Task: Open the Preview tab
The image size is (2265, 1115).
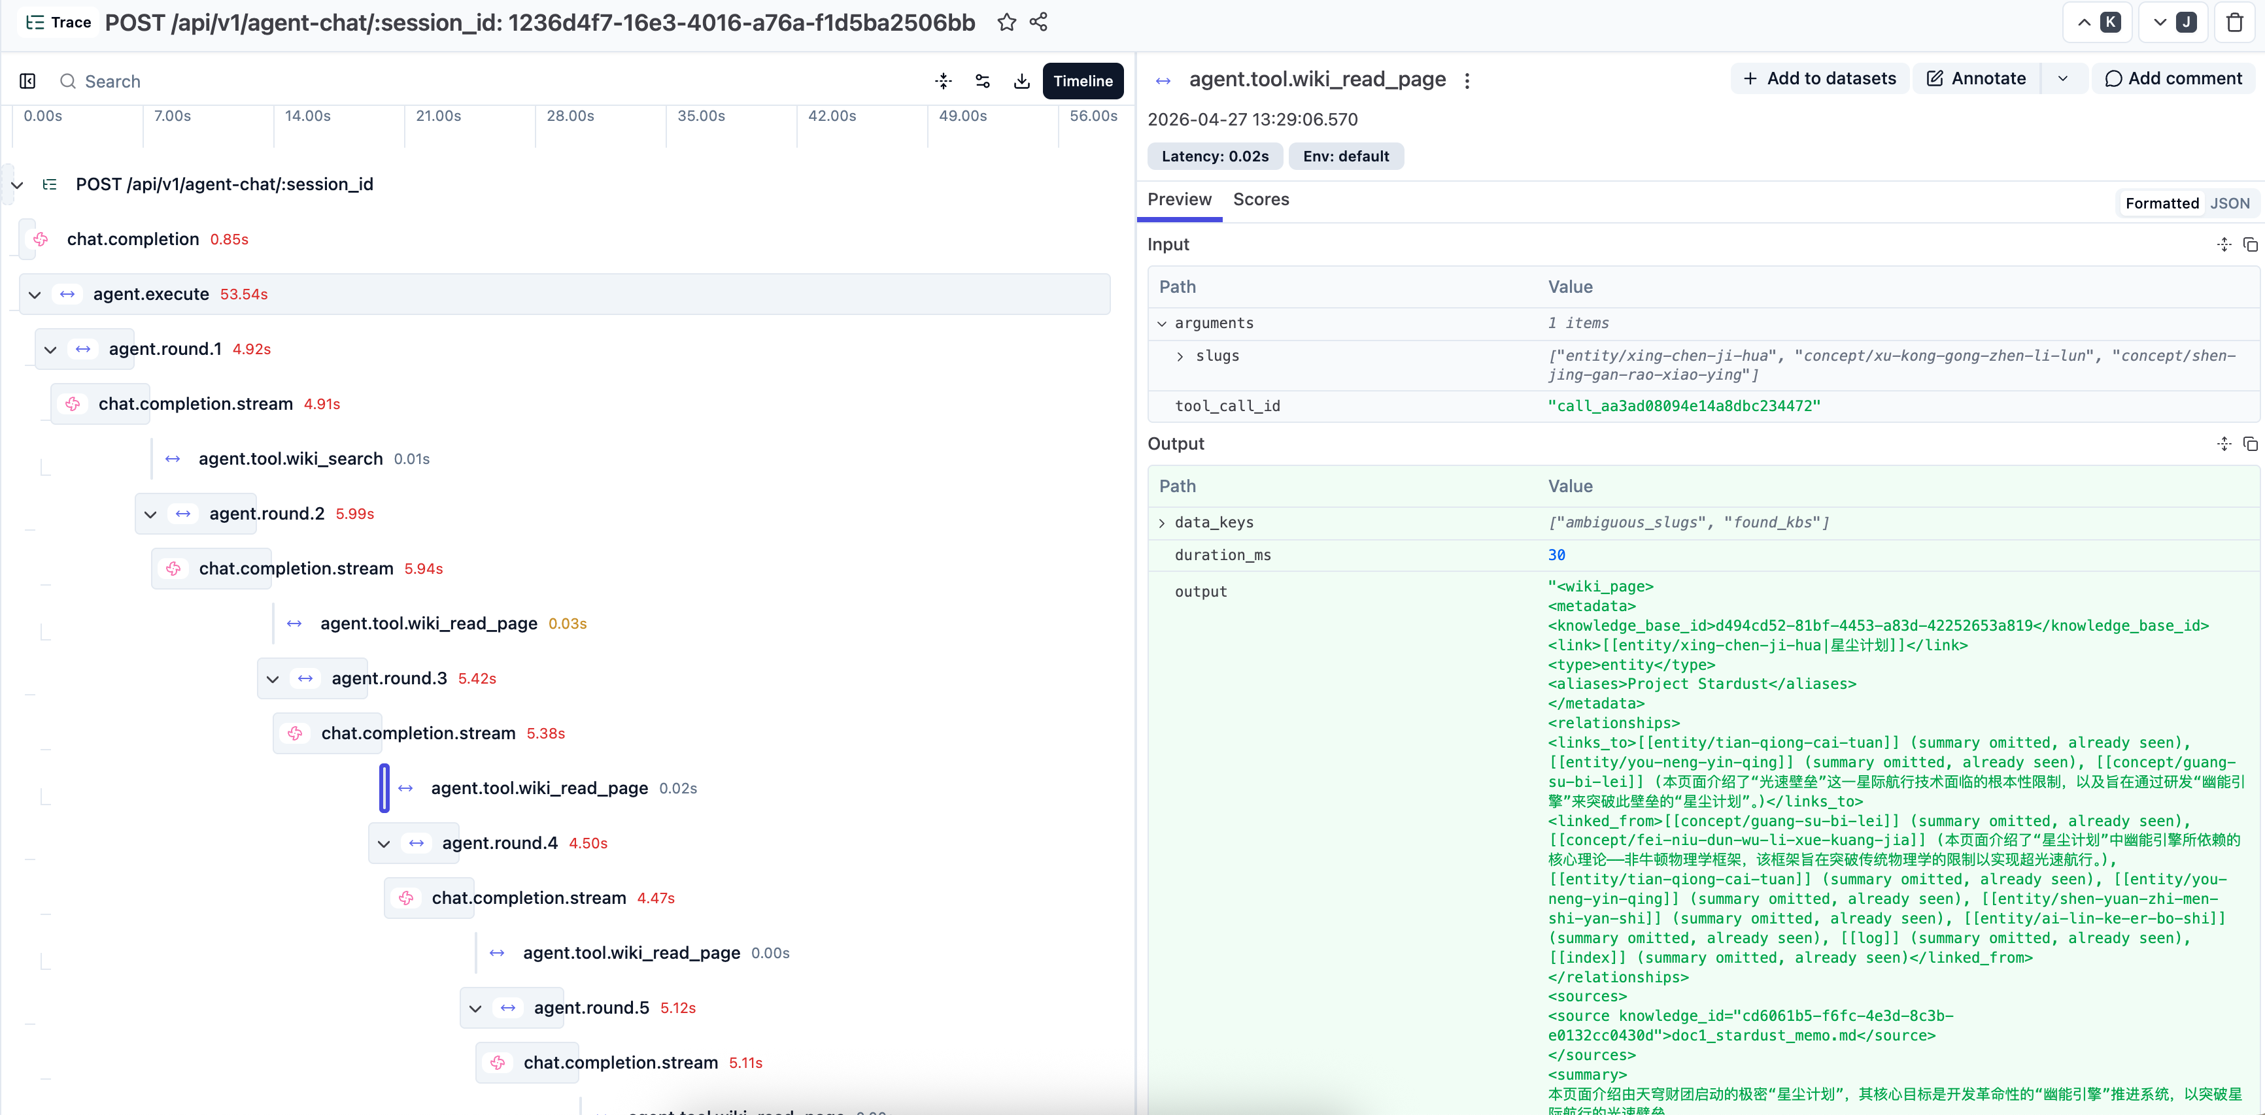Action: click(1179, 199)
